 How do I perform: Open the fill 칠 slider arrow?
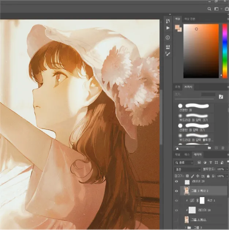[x=227, y=176]
